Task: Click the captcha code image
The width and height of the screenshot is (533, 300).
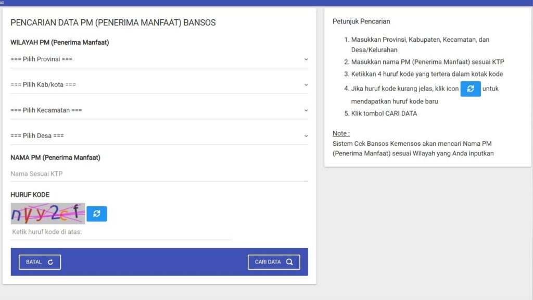Action: tap(47, 213)
